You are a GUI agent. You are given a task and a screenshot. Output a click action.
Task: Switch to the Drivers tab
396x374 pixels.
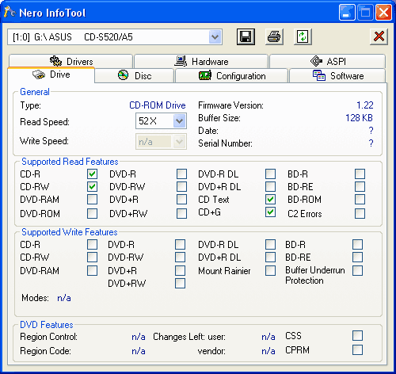tap(70, 61)
